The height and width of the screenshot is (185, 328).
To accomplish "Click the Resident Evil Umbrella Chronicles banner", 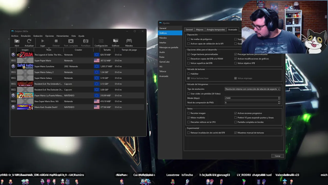I will coord(25,84).
